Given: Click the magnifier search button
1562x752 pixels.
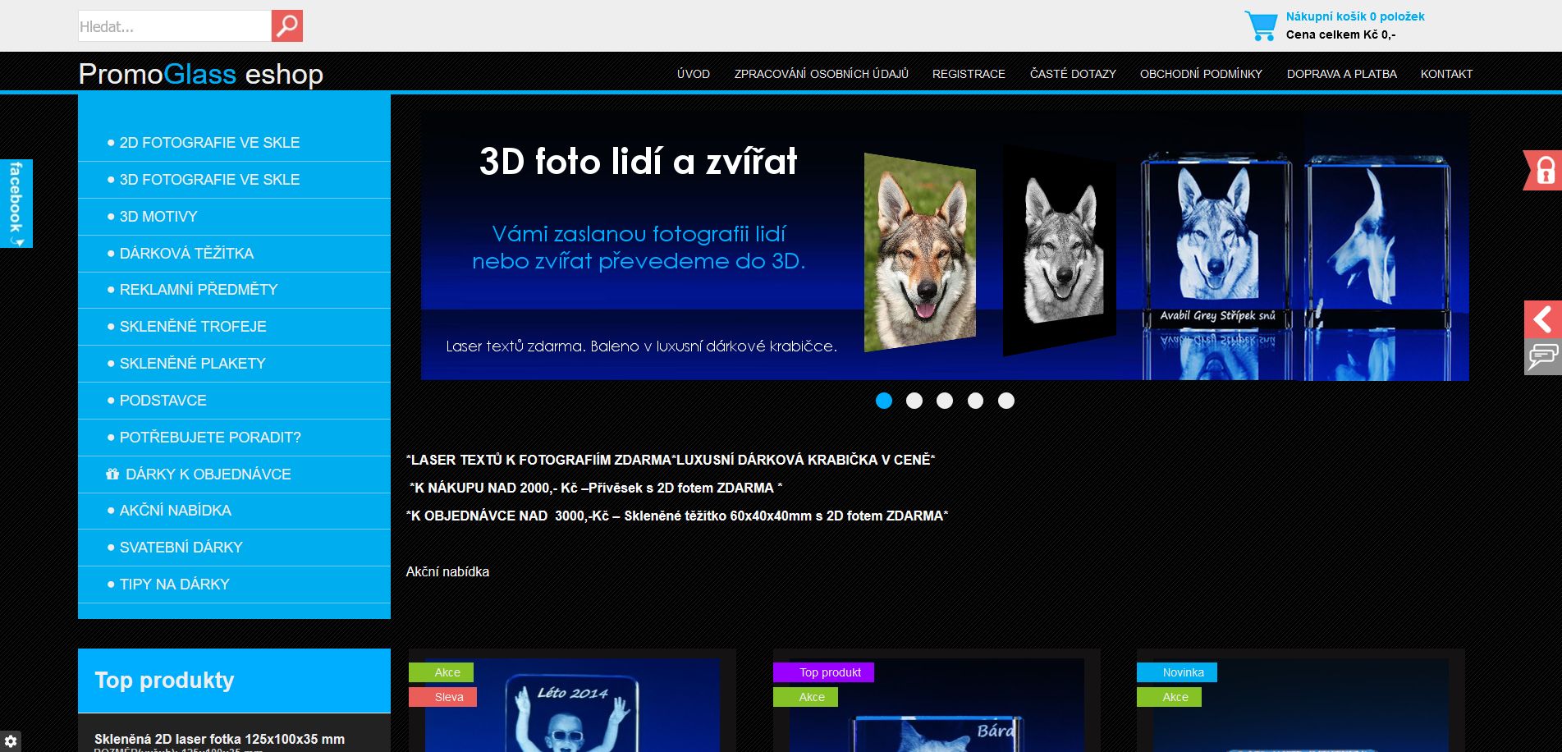Looking at the screenshot, I should pos(286,26).
